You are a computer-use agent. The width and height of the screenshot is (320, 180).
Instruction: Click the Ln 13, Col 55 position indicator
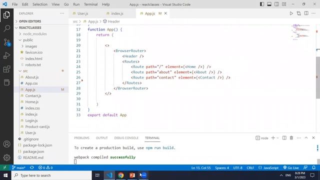tap(201, 168)
